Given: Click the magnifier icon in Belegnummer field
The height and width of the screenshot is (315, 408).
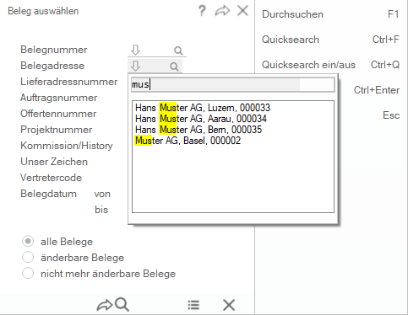Looking at the screenshot, I should coord(178,51).
